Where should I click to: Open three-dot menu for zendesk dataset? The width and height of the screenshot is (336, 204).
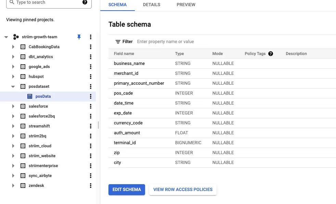(91, 186)
